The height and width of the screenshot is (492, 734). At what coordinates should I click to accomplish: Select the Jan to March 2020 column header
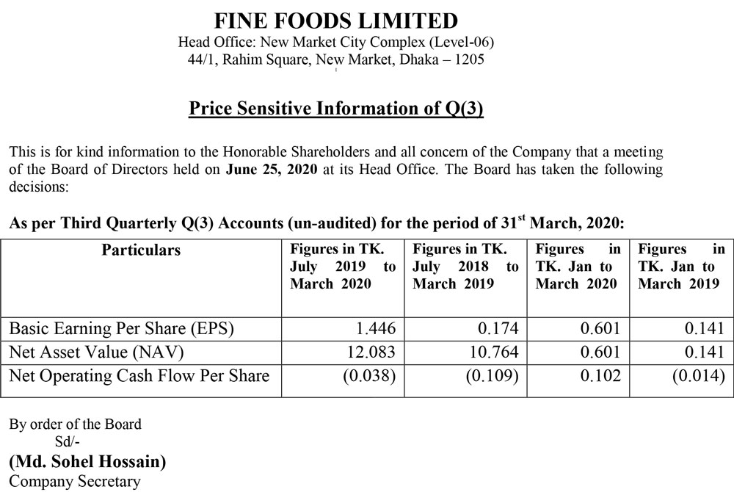coord(578,267)
